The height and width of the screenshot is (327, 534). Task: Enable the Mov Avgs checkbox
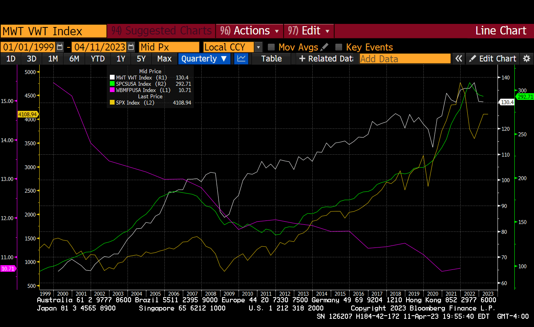tap(271, 47)
